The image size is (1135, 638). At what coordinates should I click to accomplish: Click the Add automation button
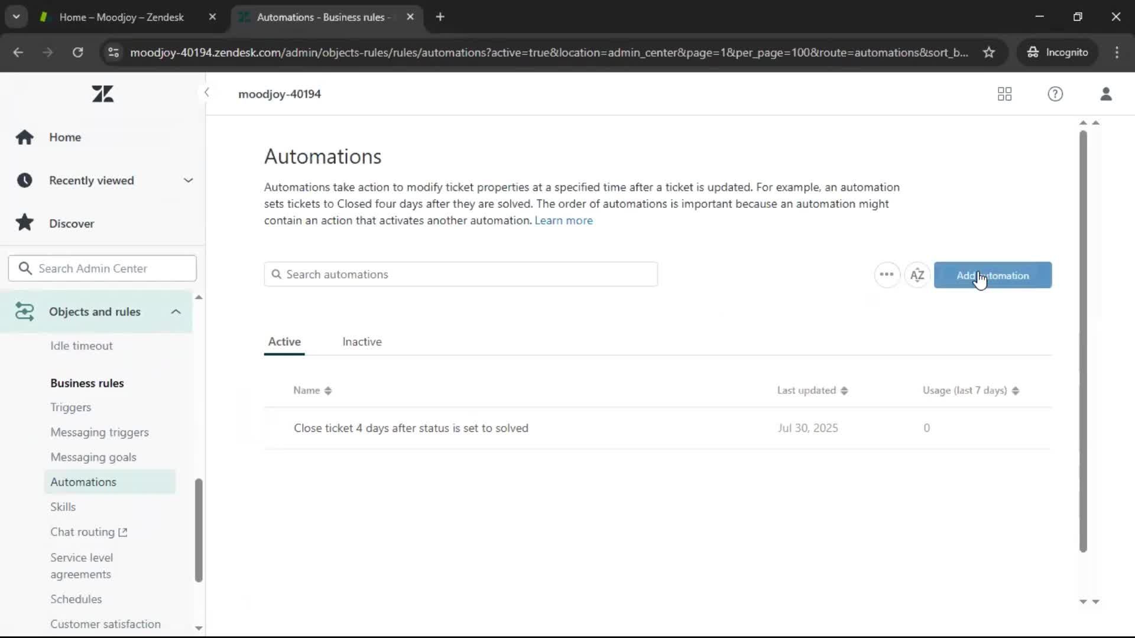[x=993, y=275]
